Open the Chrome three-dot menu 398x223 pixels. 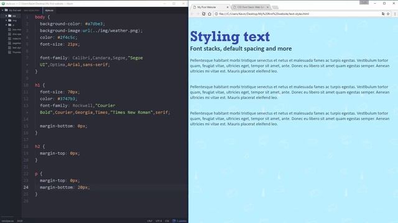(x=395, y=14)
